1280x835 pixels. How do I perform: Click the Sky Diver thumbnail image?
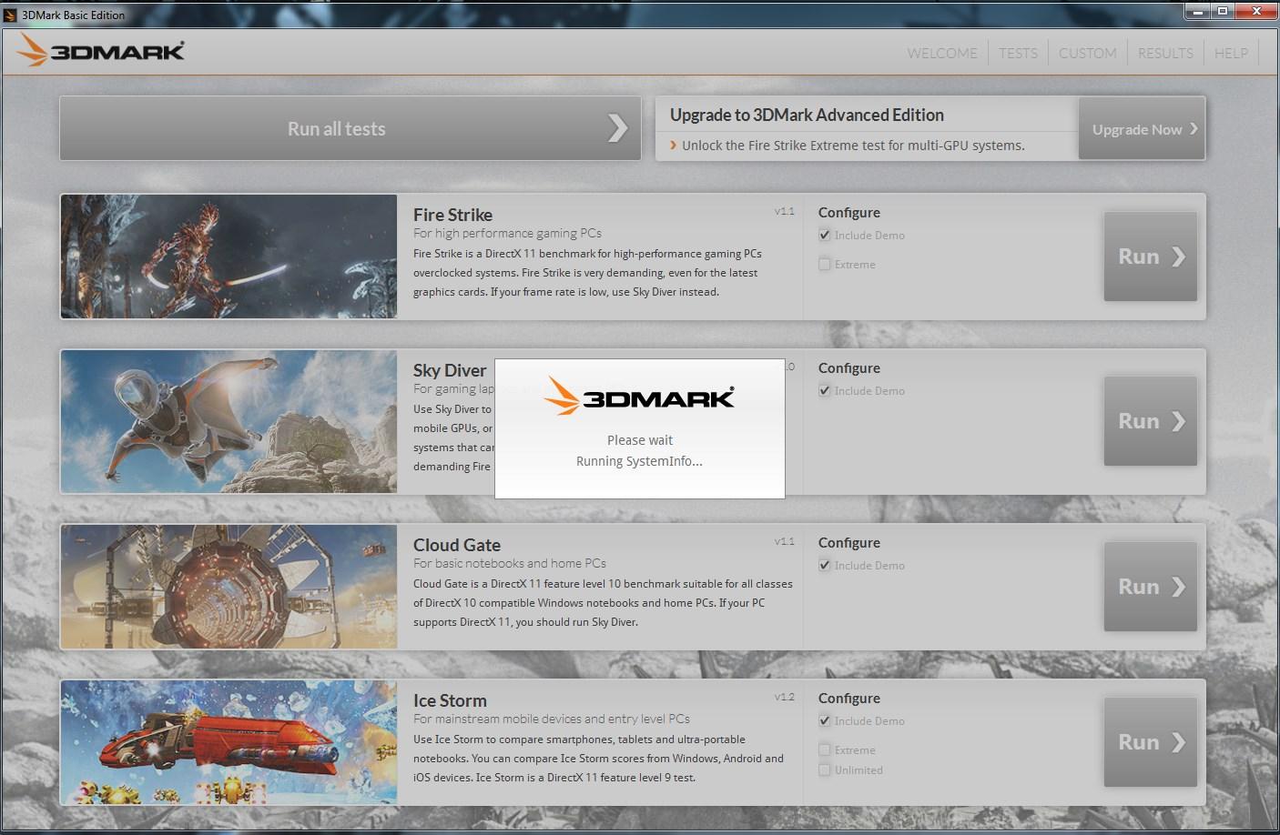[229, 421]
